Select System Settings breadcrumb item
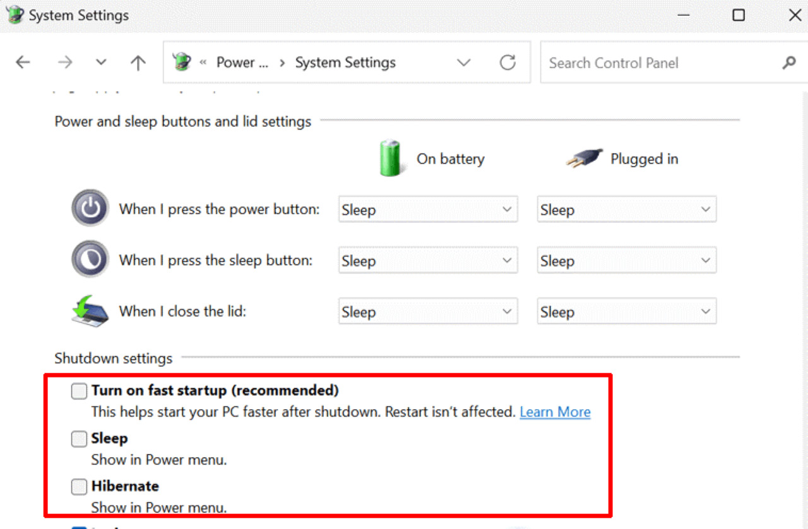 (x=345, y=62)
